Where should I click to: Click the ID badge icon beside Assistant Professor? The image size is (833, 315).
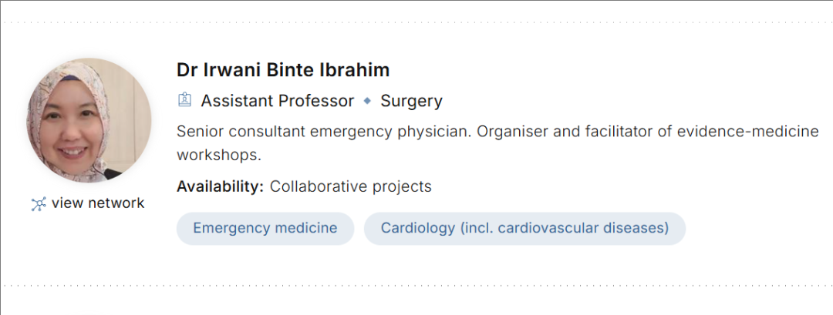pyautogui.click(x=184, y=100)
